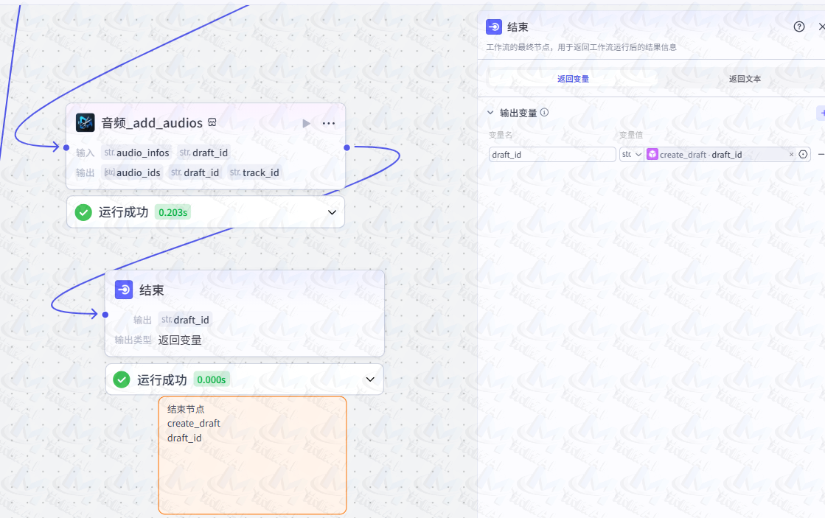Switch to the 返回文本 tab
Image resolution: width=825 pixels, height=518 pixels.
[745, 77]
